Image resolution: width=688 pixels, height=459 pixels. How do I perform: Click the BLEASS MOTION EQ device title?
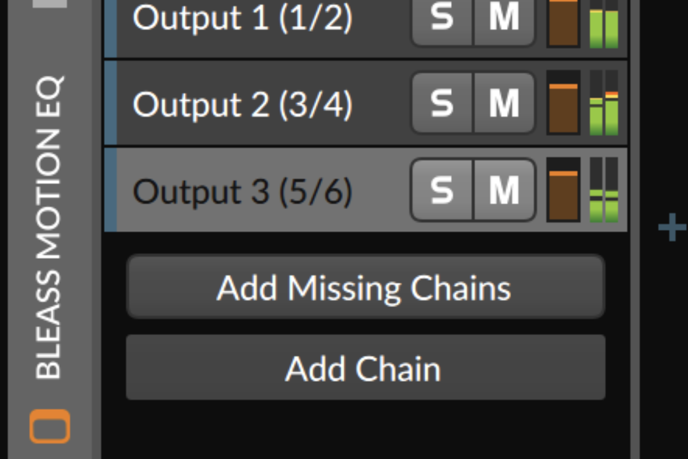pos(50,228)
